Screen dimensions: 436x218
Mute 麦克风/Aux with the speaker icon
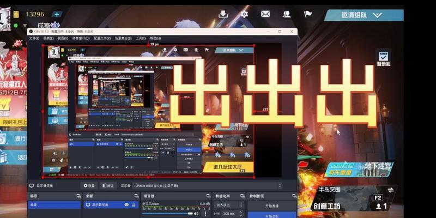(x=196, y=214)
